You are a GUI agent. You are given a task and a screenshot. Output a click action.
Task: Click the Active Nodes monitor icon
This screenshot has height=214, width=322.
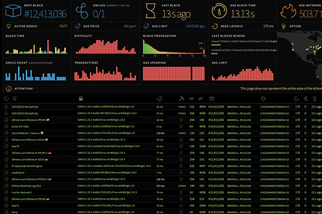(x=8, y=26)
